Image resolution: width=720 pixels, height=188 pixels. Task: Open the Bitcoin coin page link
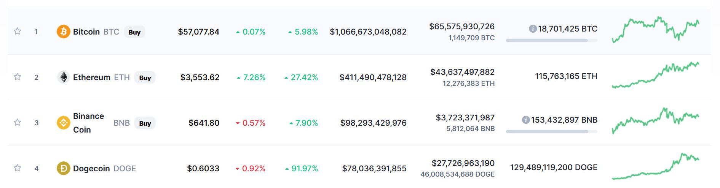[86, 32]
